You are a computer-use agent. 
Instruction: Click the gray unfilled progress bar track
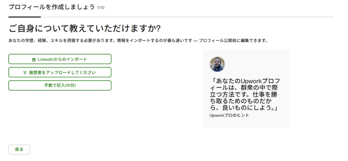click(187, 17)
